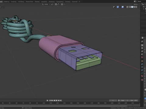Switch to solid viewport shading
Viewport: 146px width, 109px height.
click(132, 7)
